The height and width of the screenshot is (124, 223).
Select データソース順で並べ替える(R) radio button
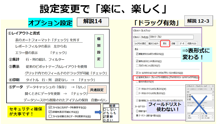pos(137,115)
